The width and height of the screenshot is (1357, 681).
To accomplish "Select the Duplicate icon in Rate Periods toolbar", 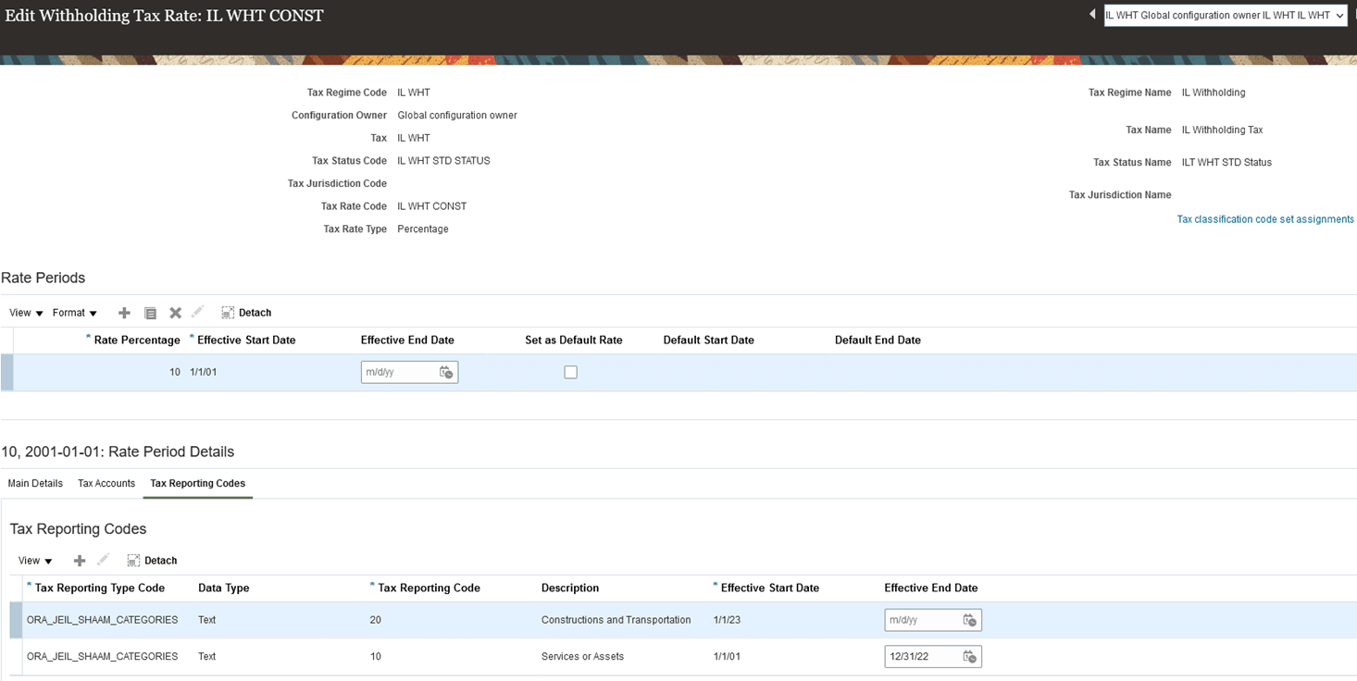I will 150,312.
